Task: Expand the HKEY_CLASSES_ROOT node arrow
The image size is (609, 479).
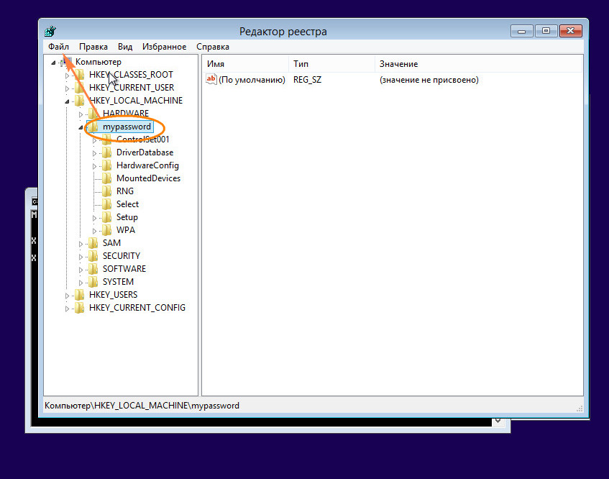Action: tap(67, 76)
